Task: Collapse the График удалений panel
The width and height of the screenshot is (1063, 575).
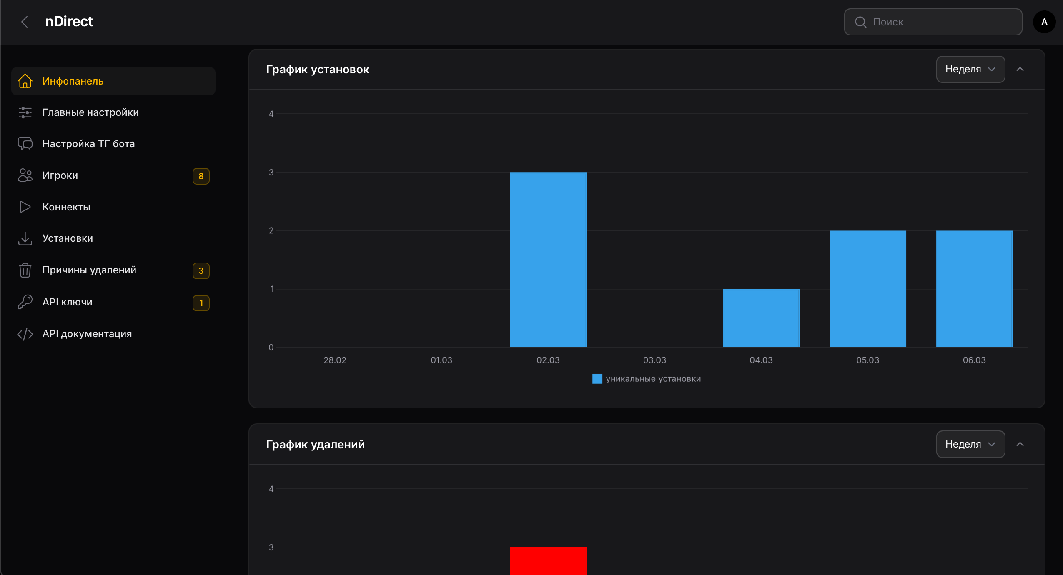Action: point(1020,444)
